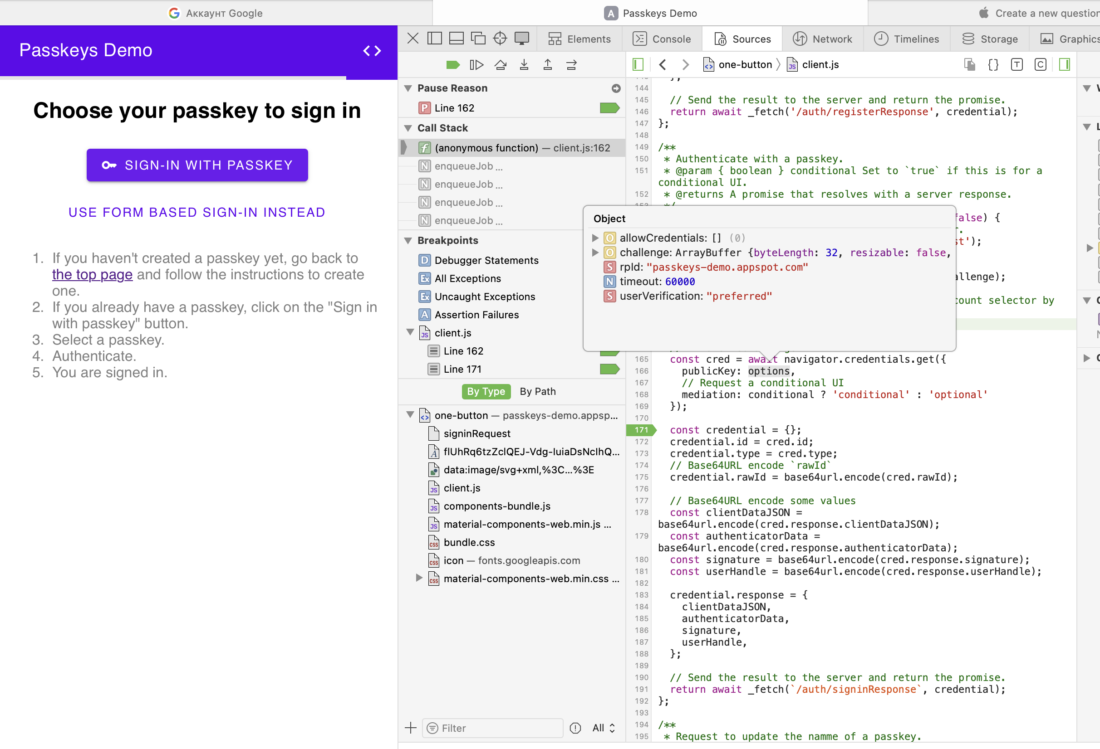Collapse the one-button resource tree

410,415
